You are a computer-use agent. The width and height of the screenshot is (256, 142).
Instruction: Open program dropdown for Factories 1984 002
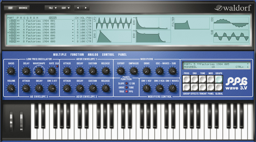[x=73, y=24]
